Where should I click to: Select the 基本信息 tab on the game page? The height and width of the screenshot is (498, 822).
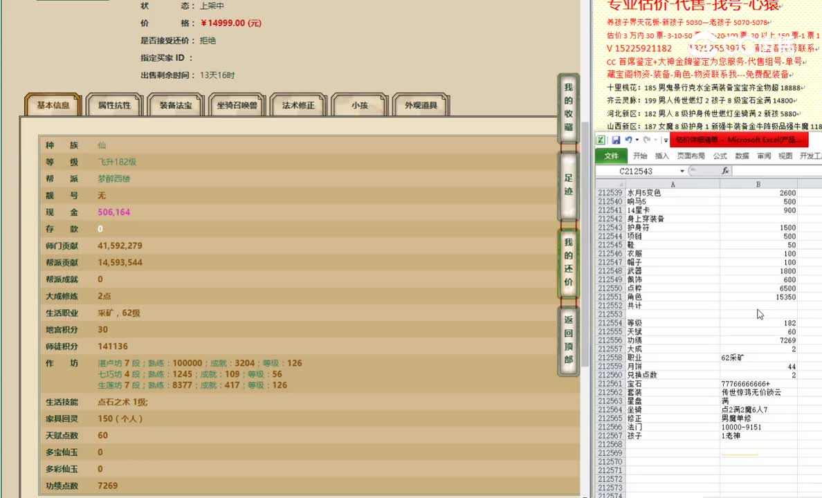click(x=53, y=105)
